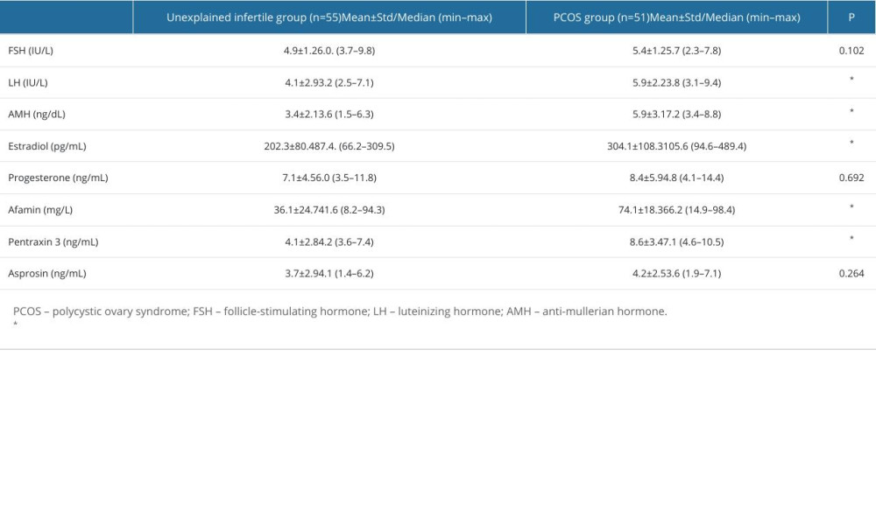This screenshot has height=525, width=876.
Task: Select the Afamin (mg/L) row label
Action: (40, 210)
